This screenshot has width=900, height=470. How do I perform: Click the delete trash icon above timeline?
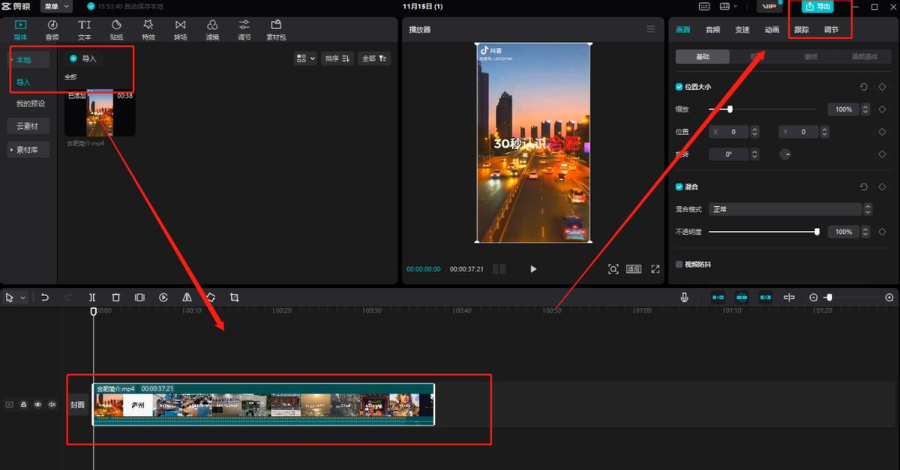(115, 298)
